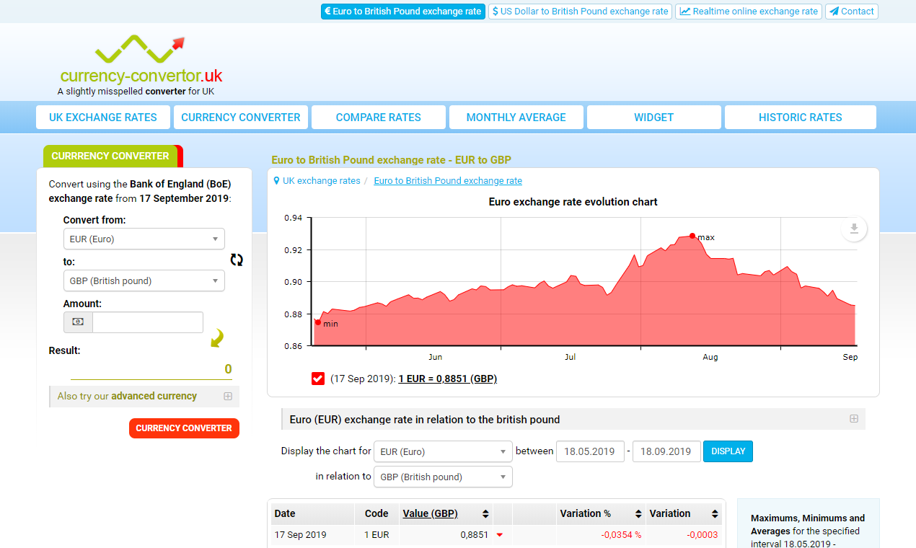
Task: Open the Display chart for EUR dropdown
Action: pos(442,451)
